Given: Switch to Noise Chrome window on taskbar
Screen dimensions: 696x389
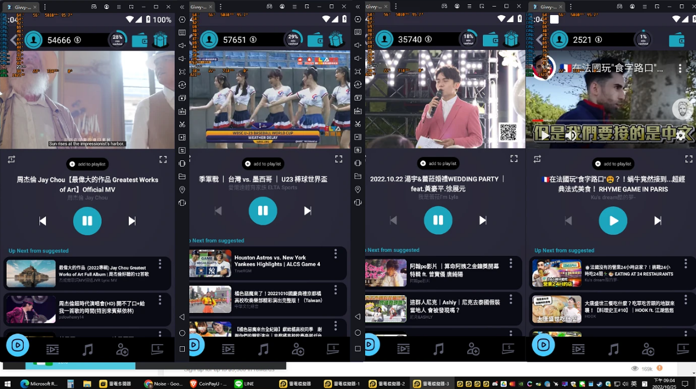Looking at the screenshot, I should pos(164,383).
